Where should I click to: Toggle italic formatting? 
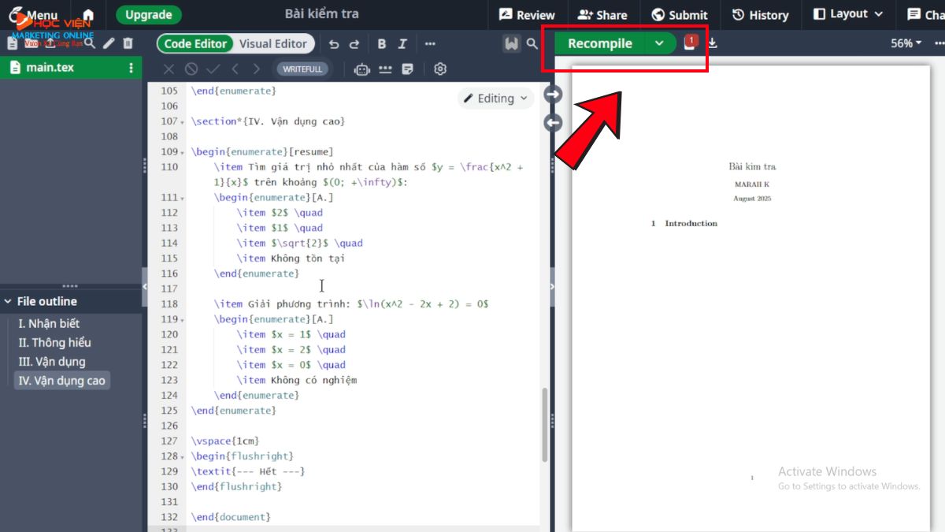pos(403,43)
